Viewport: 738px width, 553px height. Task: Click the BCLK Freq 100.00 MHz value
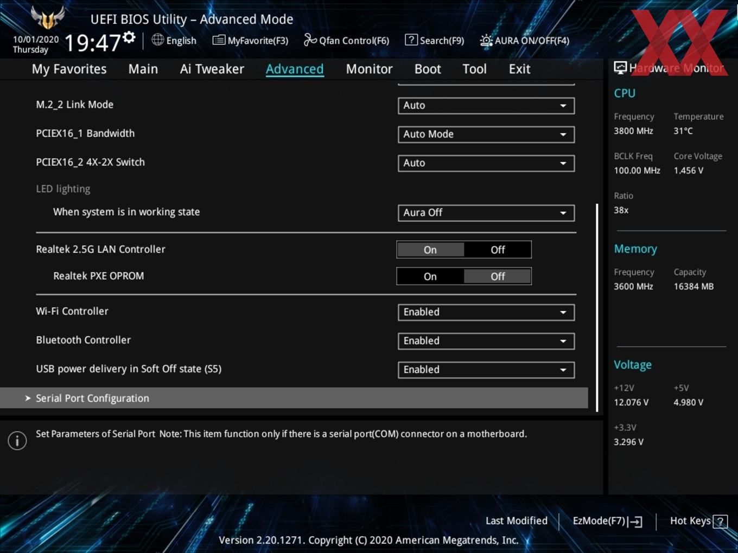(x=637, y=170)
